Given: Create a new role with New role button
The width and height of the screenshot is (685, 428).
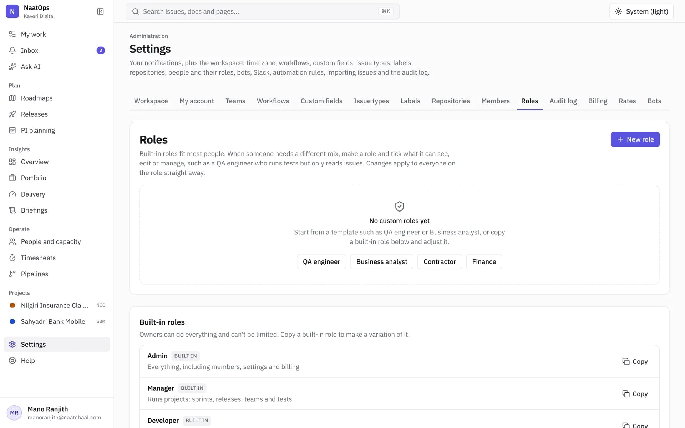Looking at the screenshot, I should click(x=635, y=139).
